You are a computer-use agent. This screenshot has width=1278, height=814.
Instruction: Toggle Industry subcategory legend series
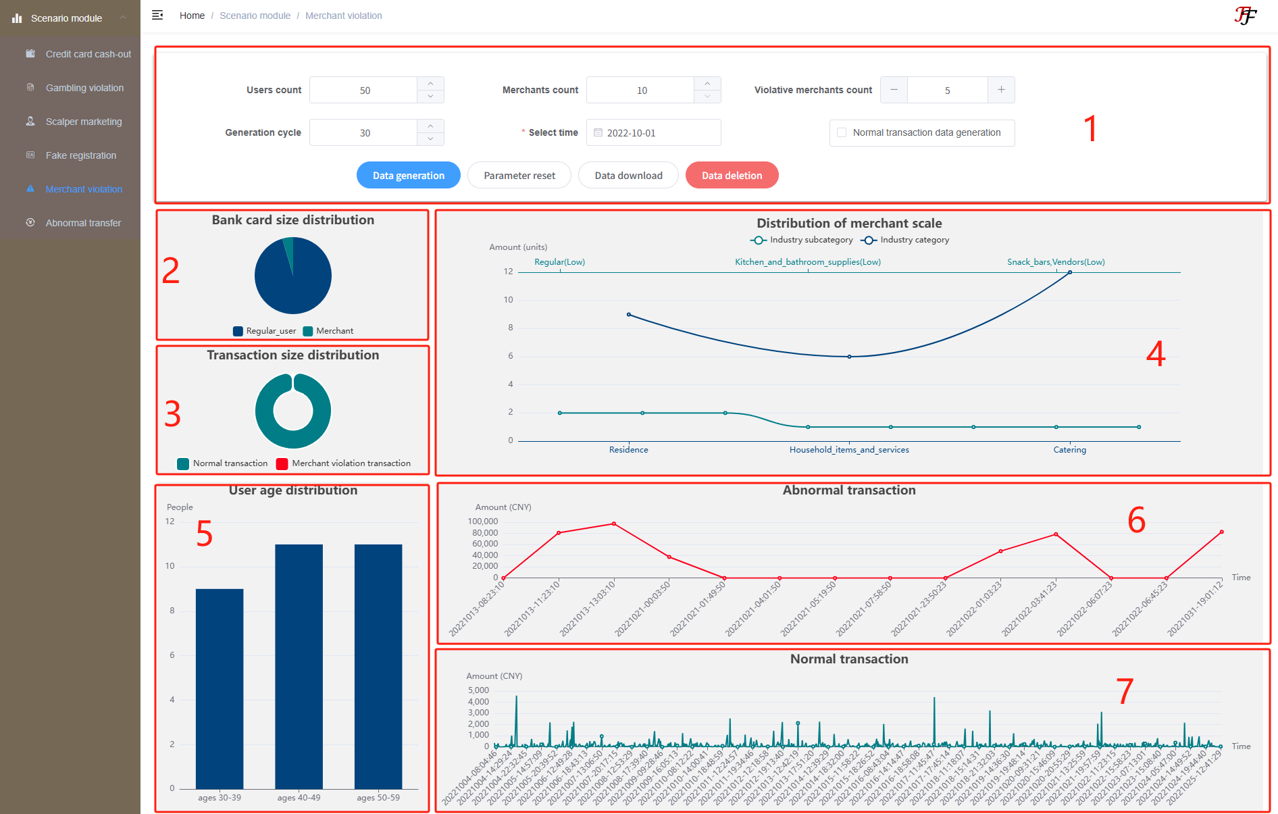point(759,240)
